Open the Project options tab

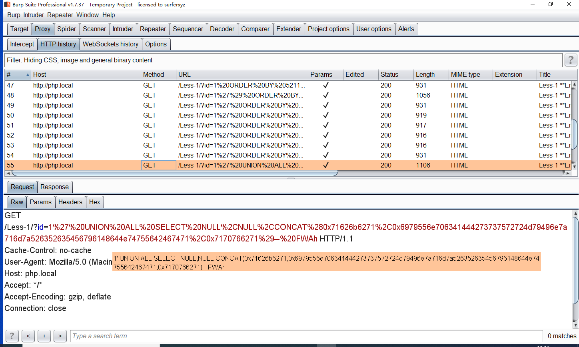point(329,29)
